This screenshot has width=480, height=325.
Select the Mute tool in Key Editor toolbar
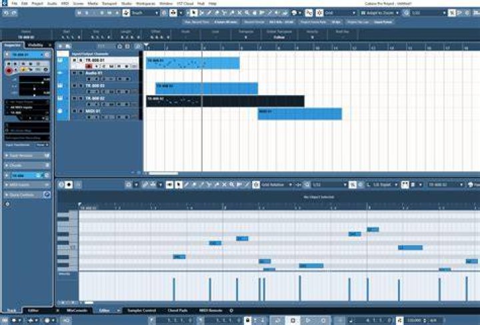224,184
